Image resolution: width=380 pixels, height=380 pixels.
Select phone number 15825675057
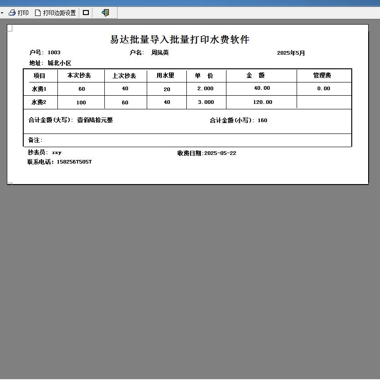coord(74,162)
